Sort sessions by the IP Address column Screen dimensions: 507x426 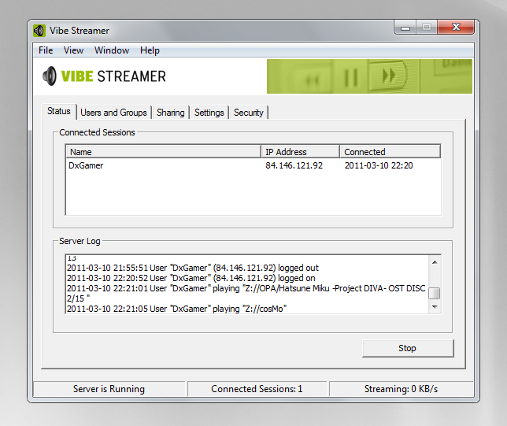tap(300, 152)
